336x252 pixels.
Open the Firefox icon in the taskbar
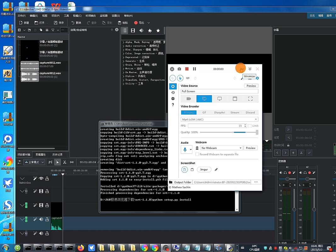(81, 248)
